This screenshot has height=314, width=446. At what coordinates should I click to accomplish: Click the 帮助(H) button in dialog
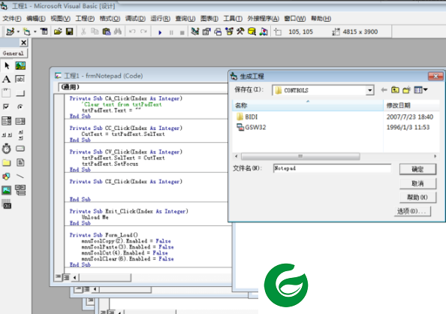click(417, 198)
